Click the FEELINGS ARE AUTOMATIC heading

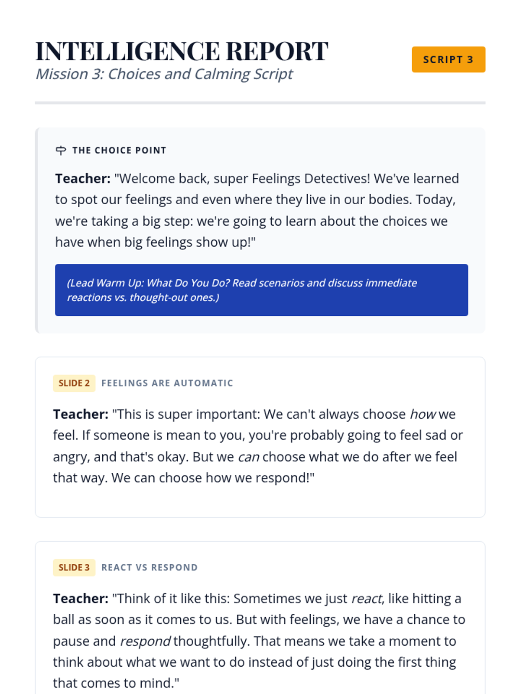pos(167,383)
